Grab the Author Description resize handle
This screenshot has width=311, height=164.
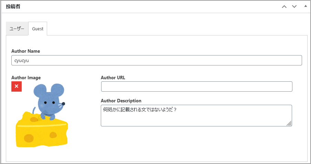(x=289, y=123)
